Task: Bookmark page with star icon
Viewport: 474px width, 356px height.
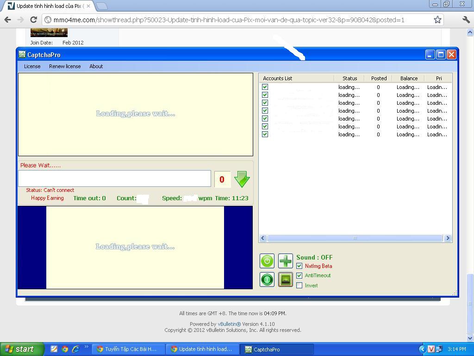Action: (x=437, y=20)
